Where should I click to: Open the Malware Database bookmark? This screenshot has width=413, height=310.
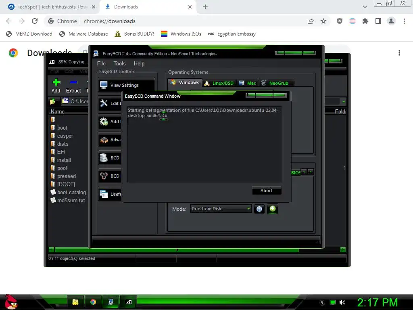pos(83,34)
